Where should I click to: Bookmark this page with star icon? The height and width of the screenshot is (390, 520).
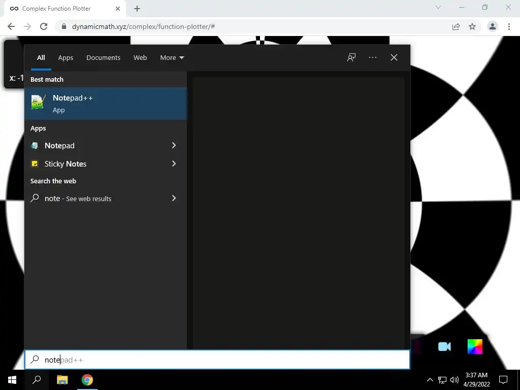(472, 26)
